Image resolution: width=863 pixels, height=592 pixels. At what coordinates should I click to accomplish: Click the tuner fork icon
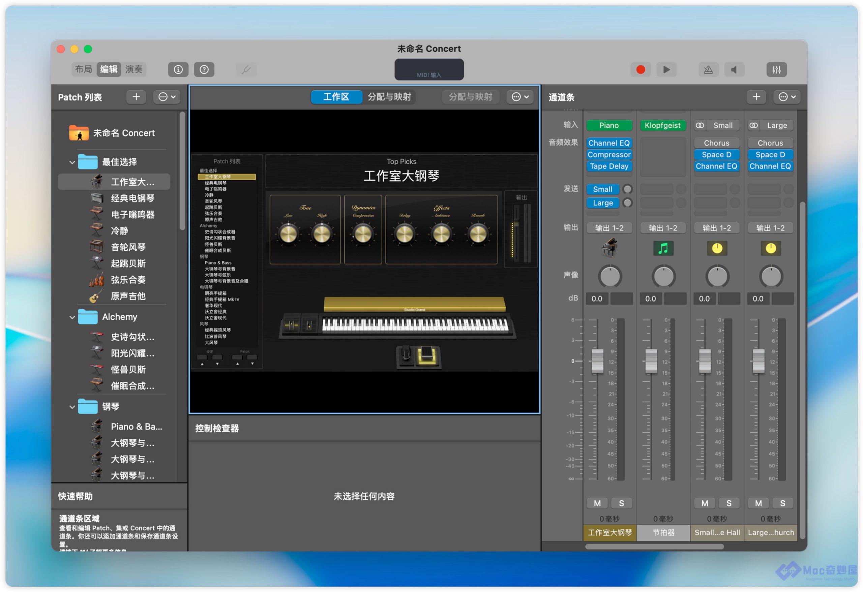[246, 69]
